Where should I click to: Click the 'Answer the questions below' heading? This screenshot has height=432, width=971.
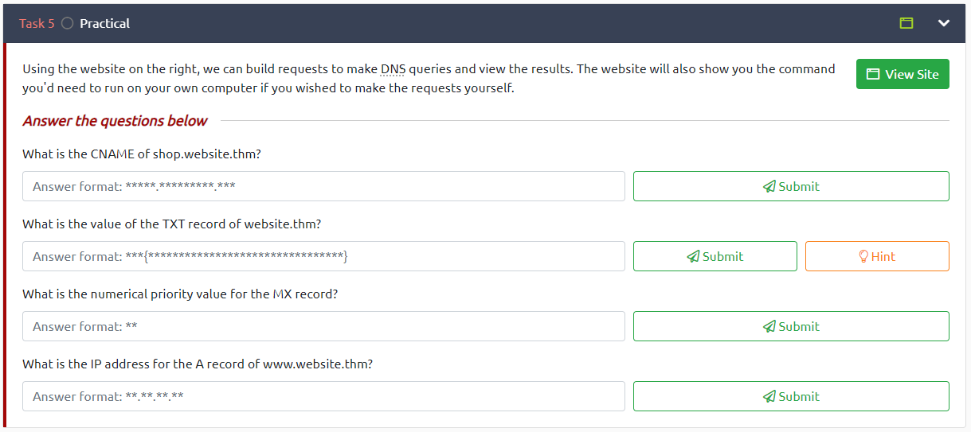point(115,121)
